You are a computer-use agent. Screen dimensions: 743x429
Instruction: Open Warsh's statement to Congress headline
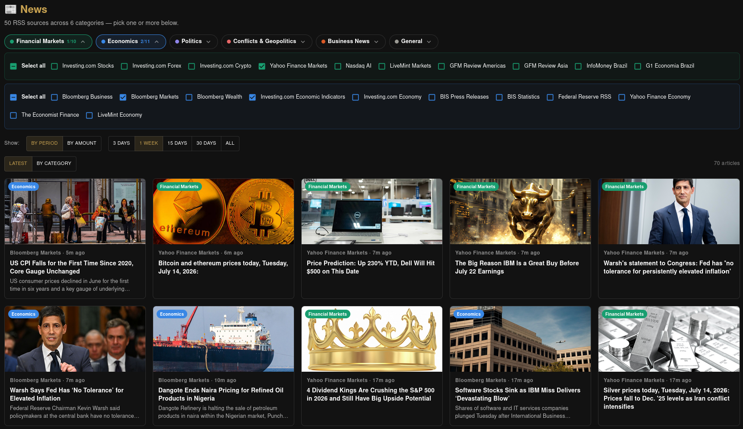click(x=668, y=267)
